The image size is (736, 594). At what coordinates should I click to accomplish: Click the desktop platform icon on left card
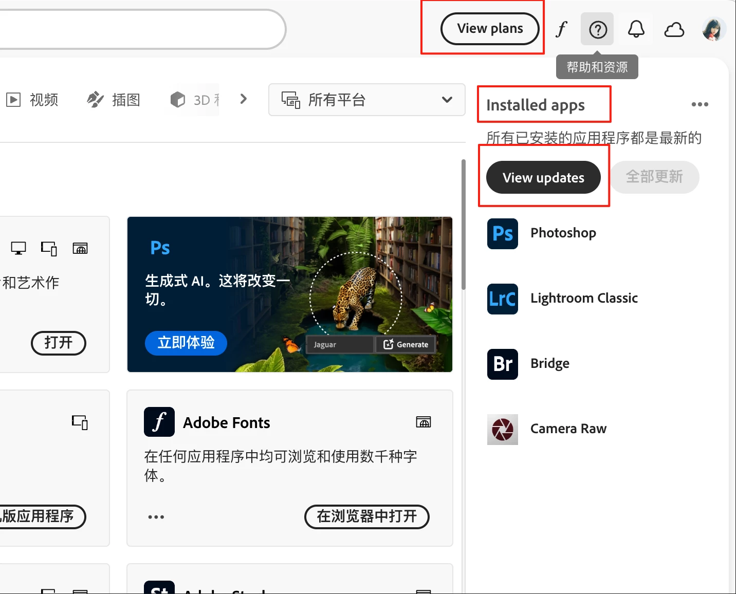point(19,249)
